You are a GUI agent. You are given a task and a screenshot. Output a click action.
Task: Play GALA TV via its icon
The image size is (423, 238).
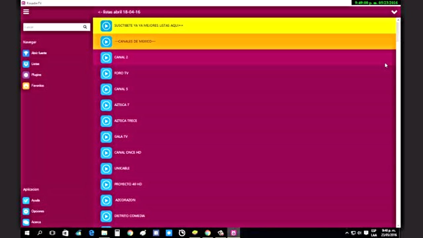[106, 137]
